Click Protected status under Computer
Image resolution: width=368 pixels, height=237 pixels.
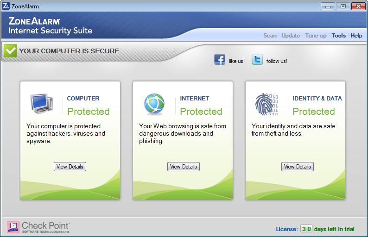pos(89,112)
